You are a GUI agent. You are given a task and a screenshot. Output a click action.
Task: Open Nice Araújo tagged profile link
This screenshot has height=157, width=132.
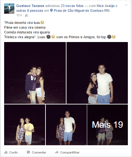[x=106, y=6]
